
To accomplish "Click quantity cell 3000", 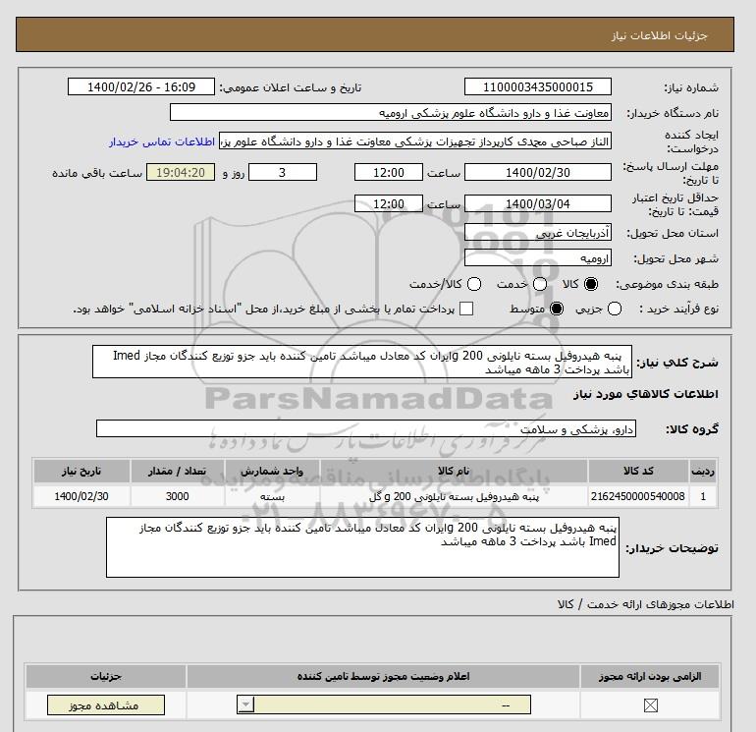I will pyautogui.click(x=178, y=496).
